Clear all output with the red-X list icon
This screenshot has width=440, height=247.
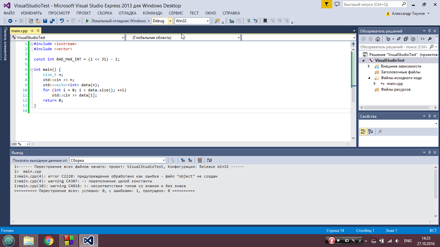(200, 160)
